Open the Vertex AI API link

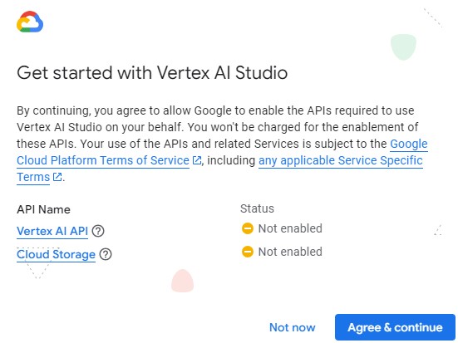(52, 231)
